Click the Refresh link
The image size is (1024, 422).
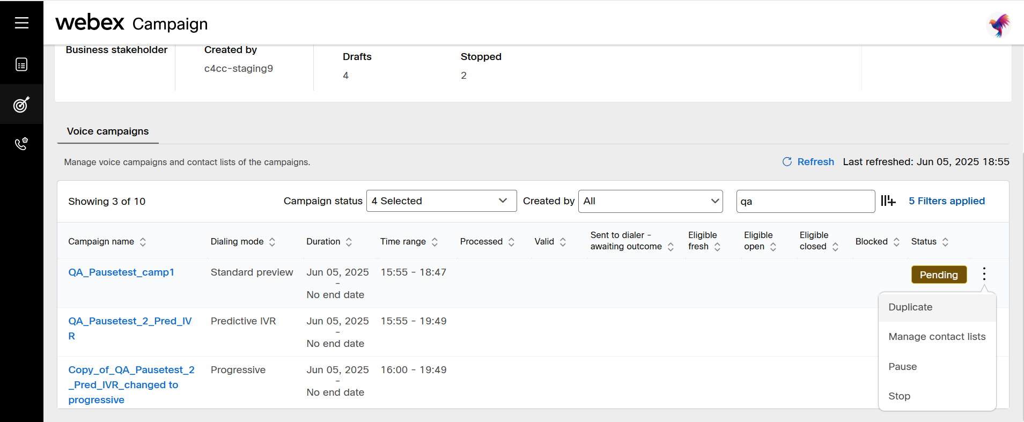click(x=815, y=162)
